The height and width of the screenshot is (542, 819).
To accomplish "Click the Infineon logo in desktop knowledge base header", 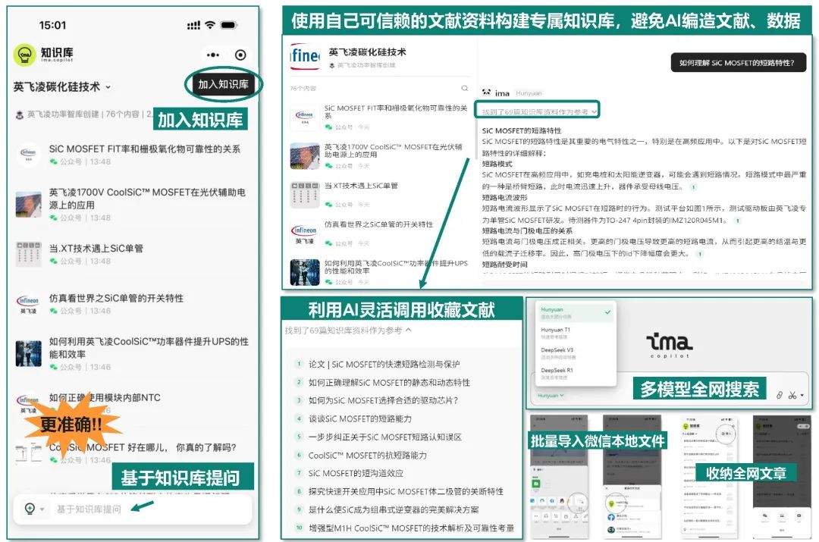I will (x=305, y=56).
